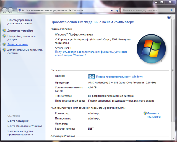Open recent pages dropdown beside navigation arrows
The width and height of the screenshot is (177, 142).
click(15, 11)
